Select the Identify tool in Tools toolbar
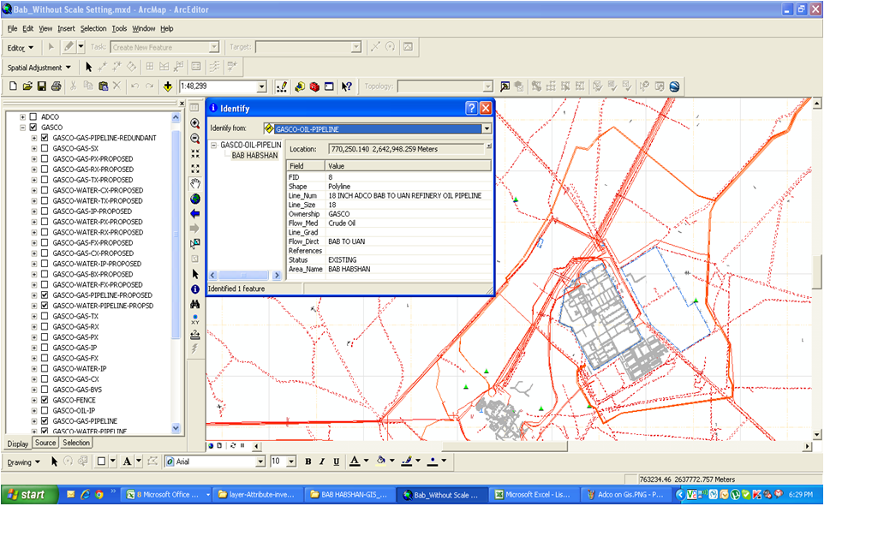This screenshot has height=536, width=878. point(194,289)
